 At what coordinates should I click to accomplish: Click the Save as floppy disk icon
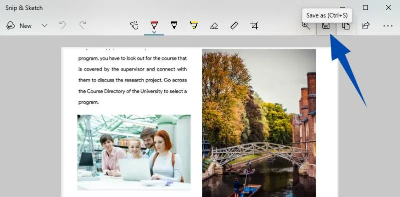326,25
